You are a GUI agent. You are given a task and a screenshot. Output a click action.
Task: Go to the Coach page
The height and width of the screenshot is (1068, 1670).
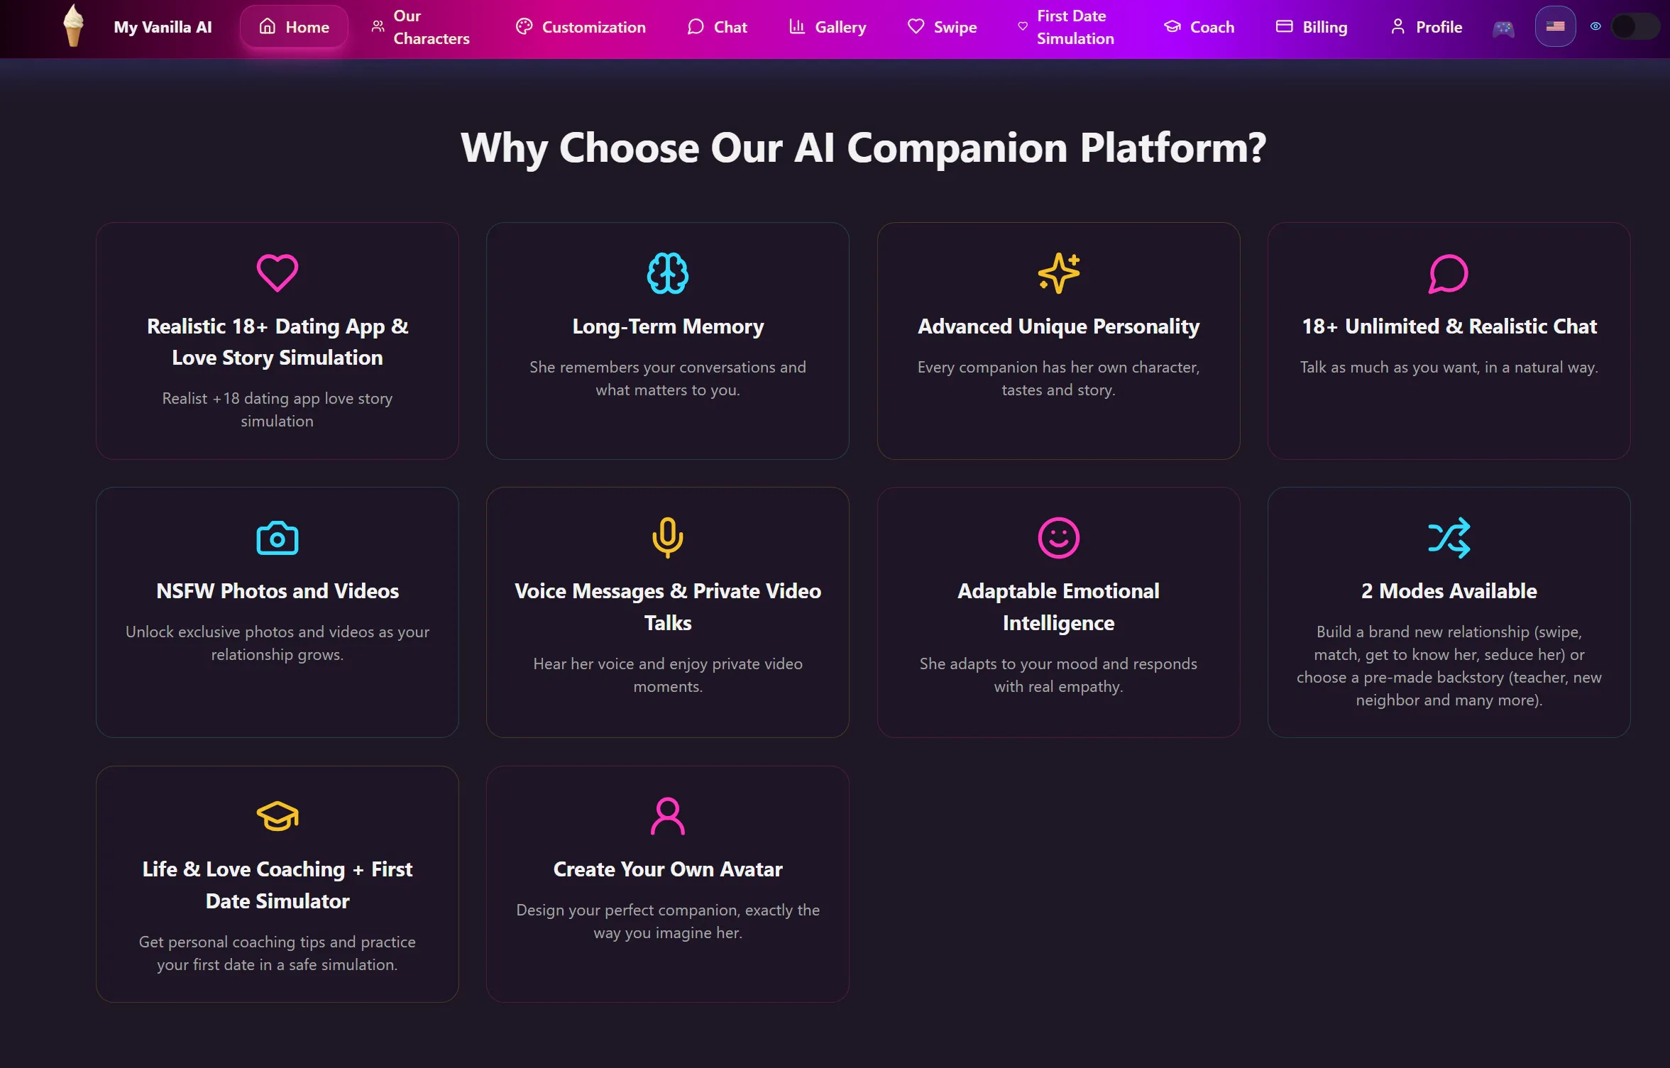(1199, 27)
